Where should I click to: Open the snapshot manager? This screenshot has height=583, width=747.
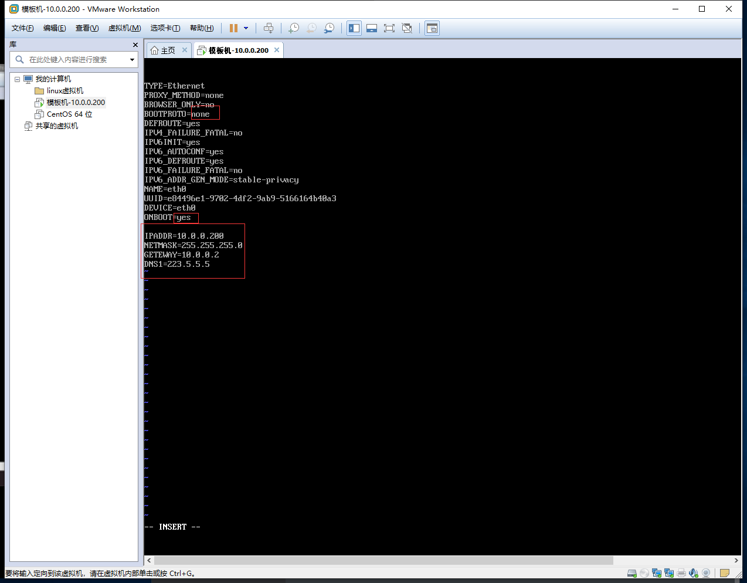pyautogui.click(x=329, y=28)
